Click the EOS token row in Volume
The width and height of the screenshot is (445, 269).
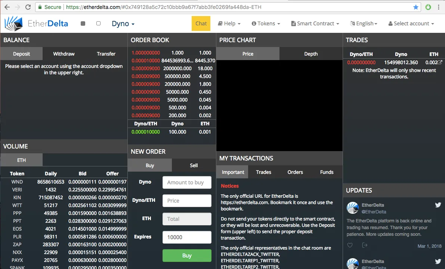tap(64, 229)
